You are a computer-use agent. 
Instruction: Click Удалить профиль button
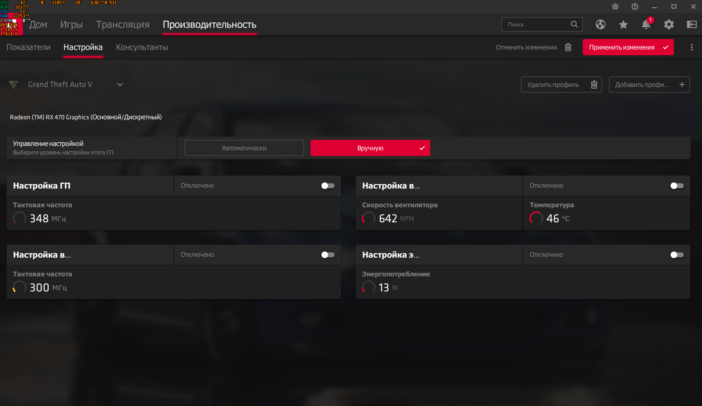point(562,85)
